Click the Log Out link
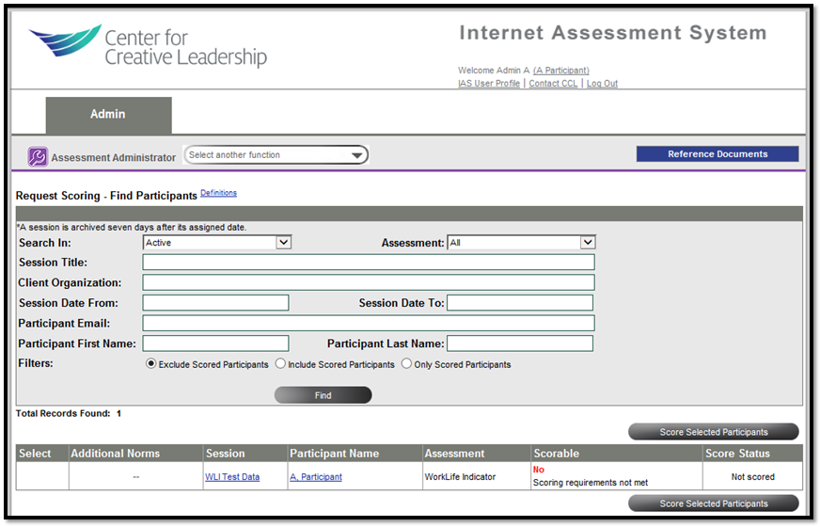820x527 pixels. pos(602,84)
